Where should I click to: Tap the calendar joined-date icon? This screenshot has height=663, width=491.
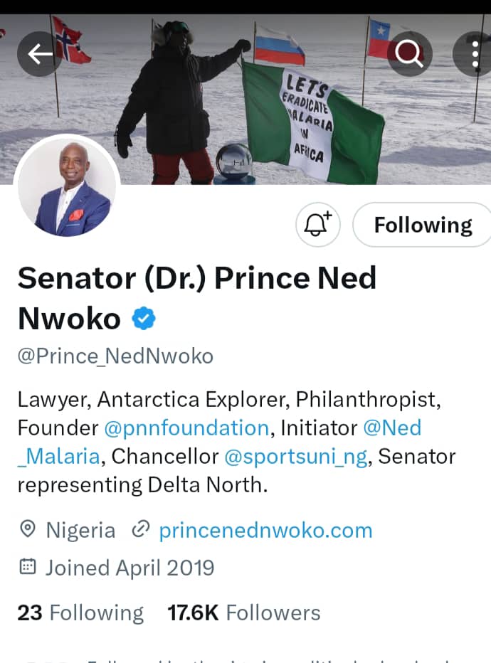28,568
